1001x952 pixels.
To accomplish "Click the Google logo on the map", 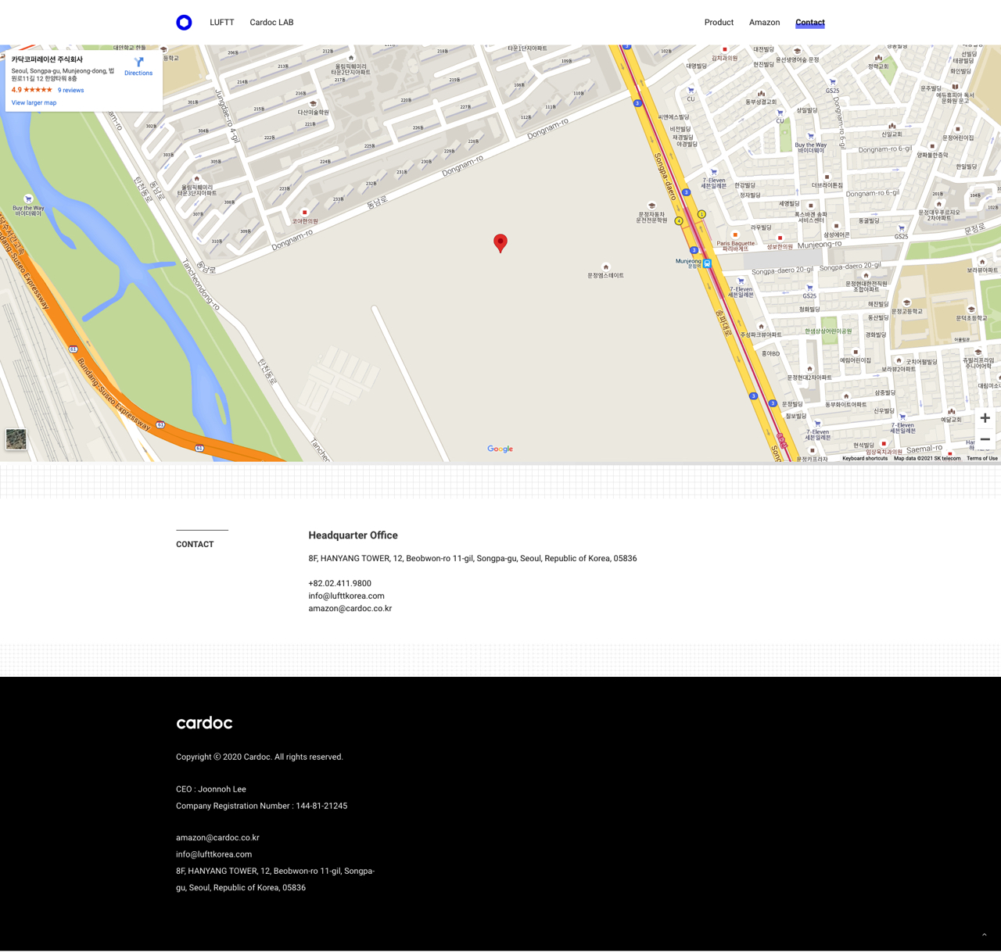I will [x=500, y=449].
